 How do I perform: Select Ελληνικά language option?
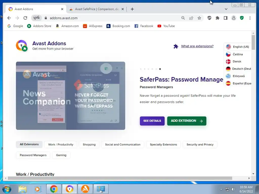(x=238, y=76)
